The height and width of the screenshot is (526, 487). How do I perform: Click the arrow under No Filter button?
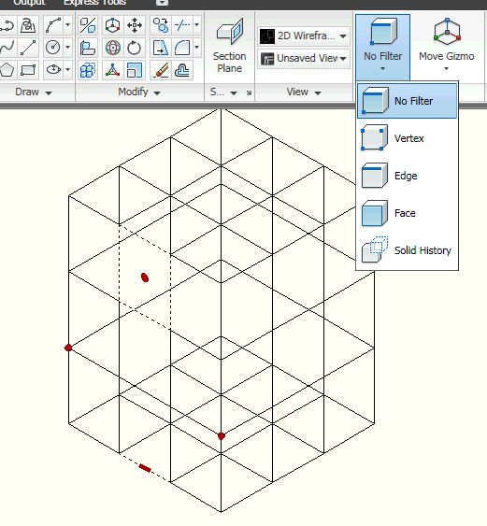click(382, 69)
